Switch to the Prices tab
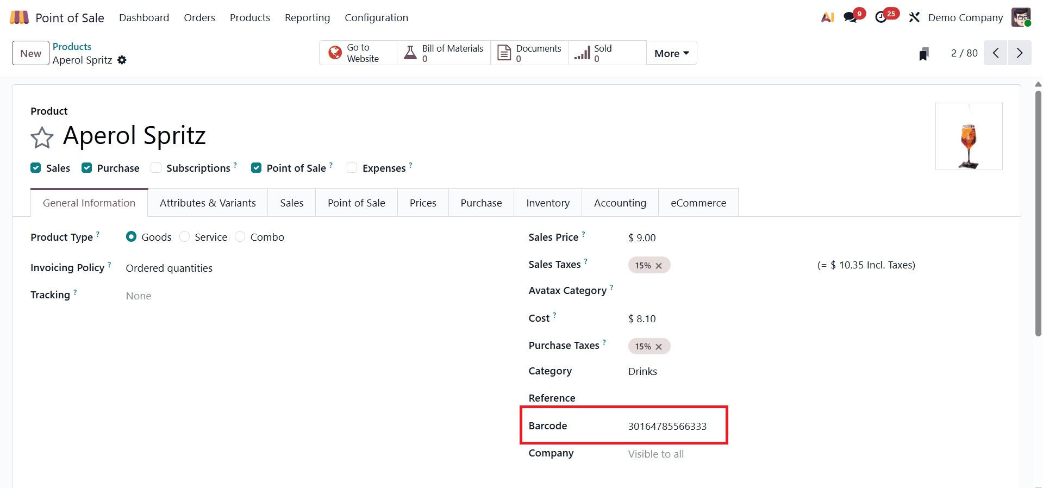The height and width of the screenshot is (488, 1043). tap(423, 203)
